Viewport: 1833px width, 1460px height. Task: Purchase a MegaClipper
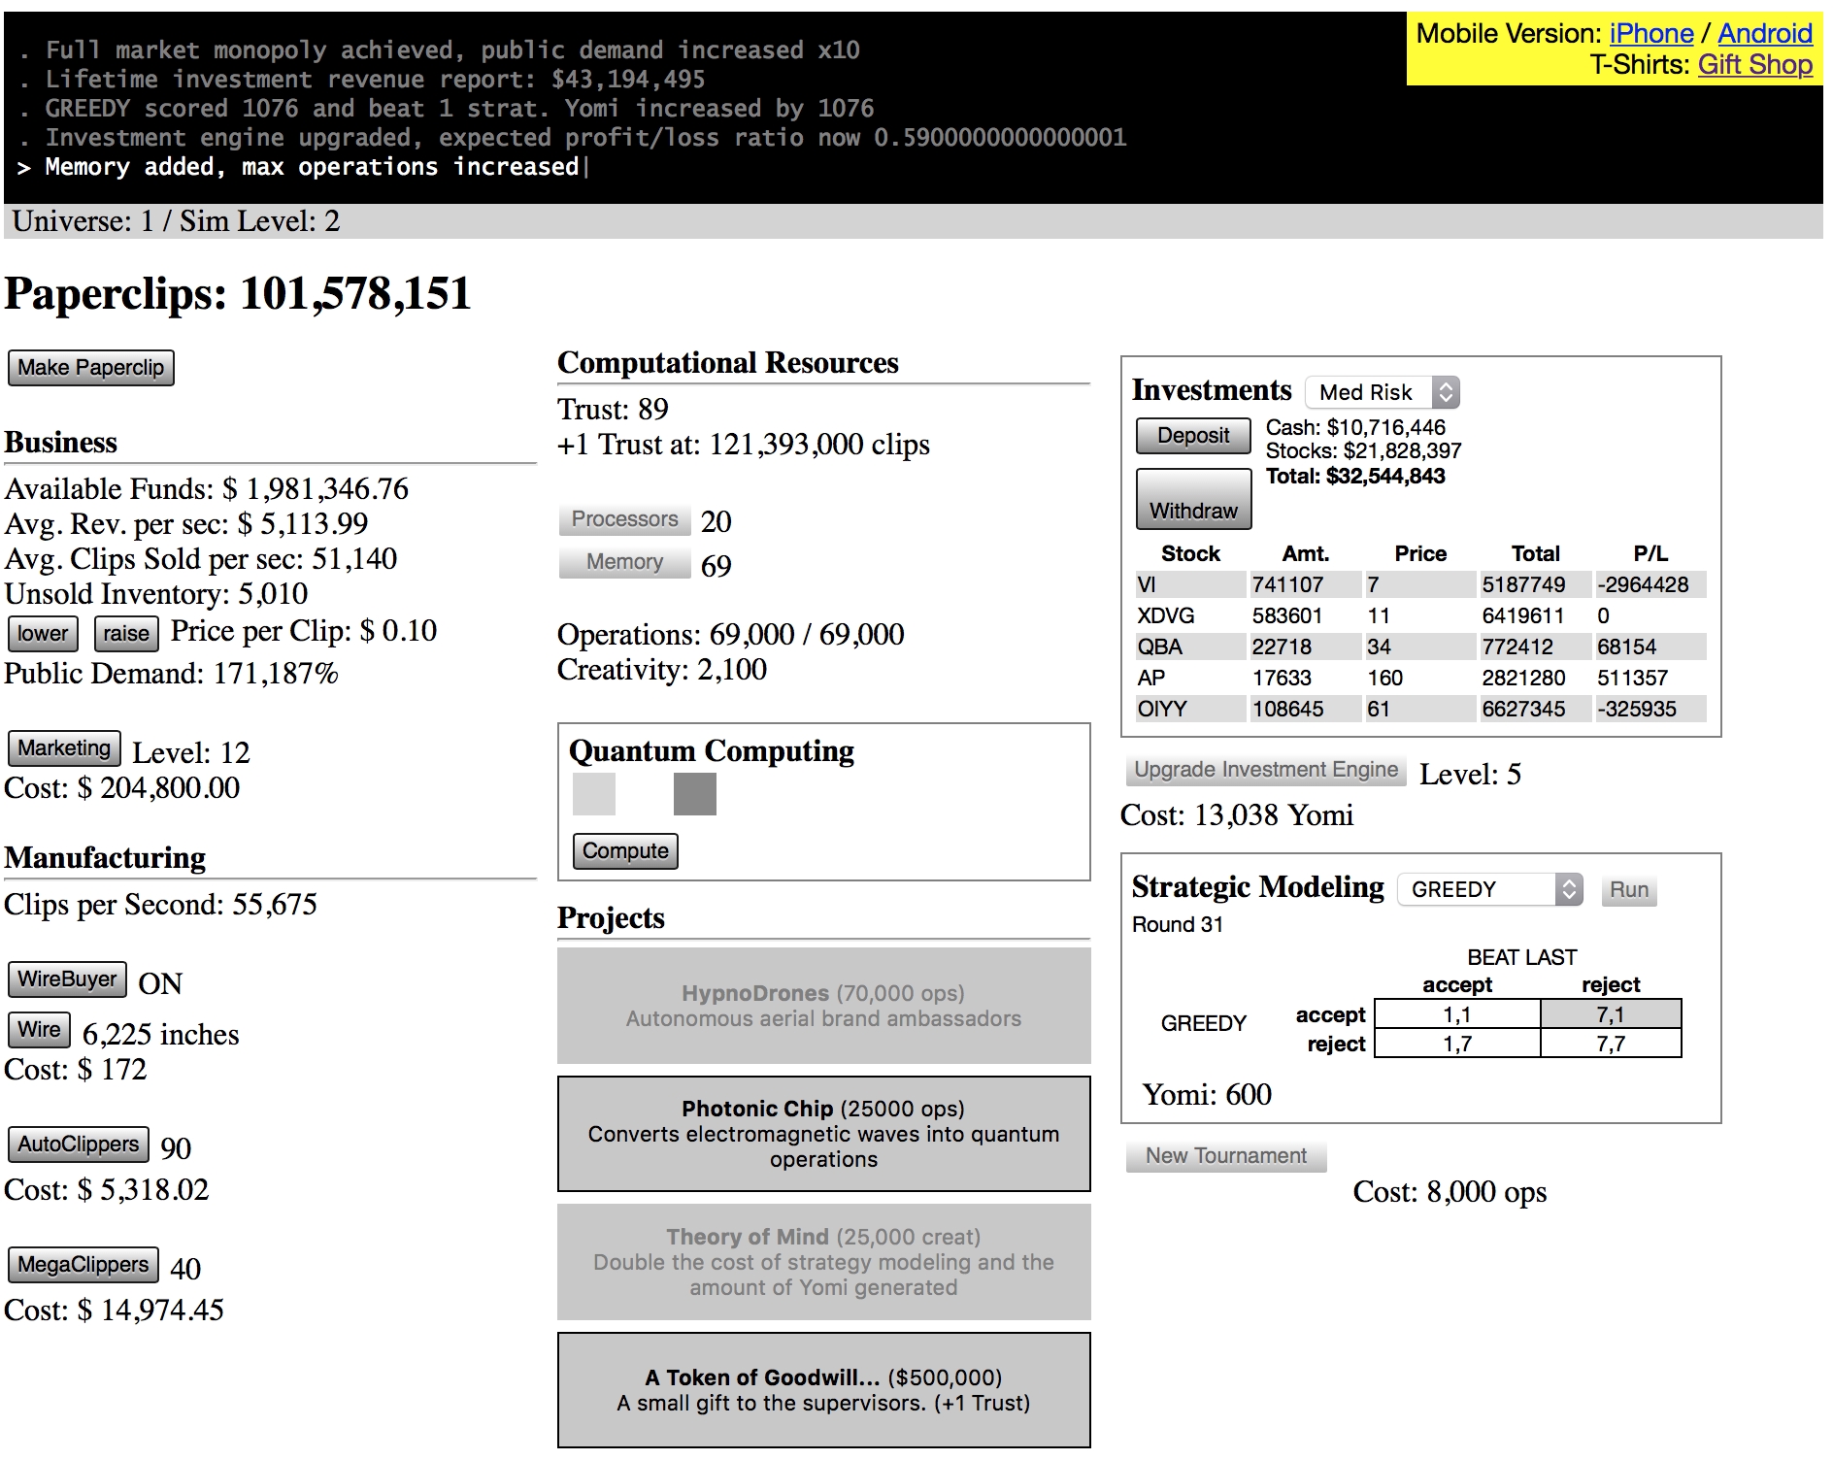[x=83, y=1265]
